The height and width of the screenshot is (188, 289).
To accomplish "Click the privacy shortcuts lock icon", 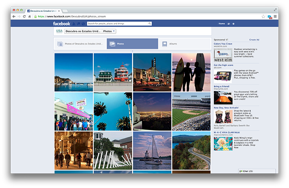I will 229,24.
